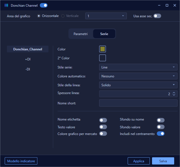Open the Stile della linea dropdown
180x167 pixels.
click(138, 85)
